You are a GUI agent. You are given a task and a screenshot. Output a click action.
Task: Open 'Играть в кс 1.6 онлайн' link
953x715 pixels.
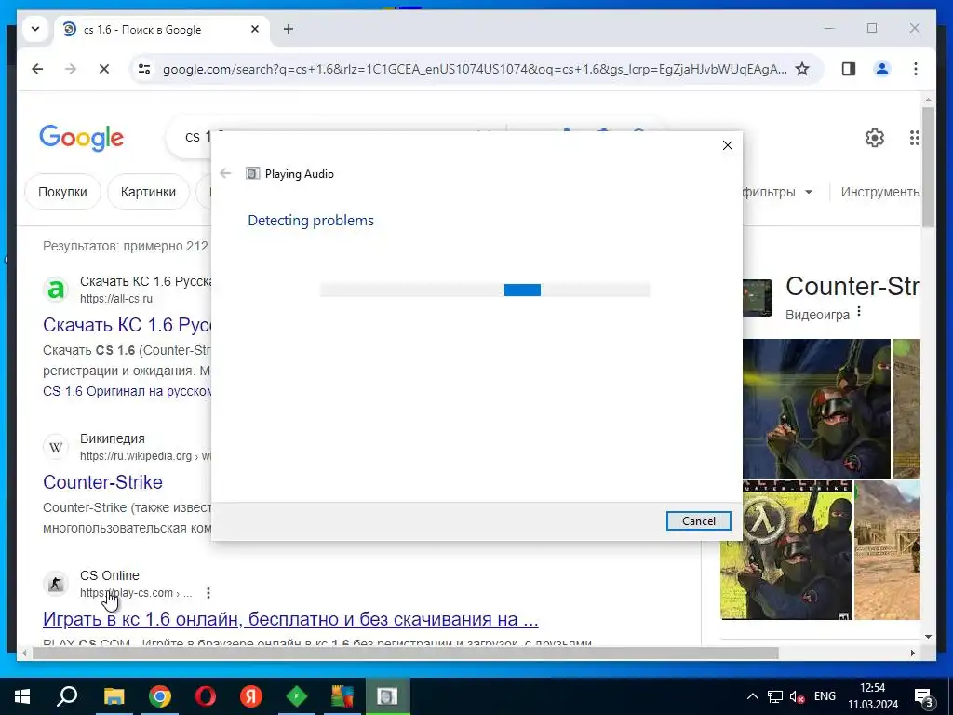click(290, 619)
